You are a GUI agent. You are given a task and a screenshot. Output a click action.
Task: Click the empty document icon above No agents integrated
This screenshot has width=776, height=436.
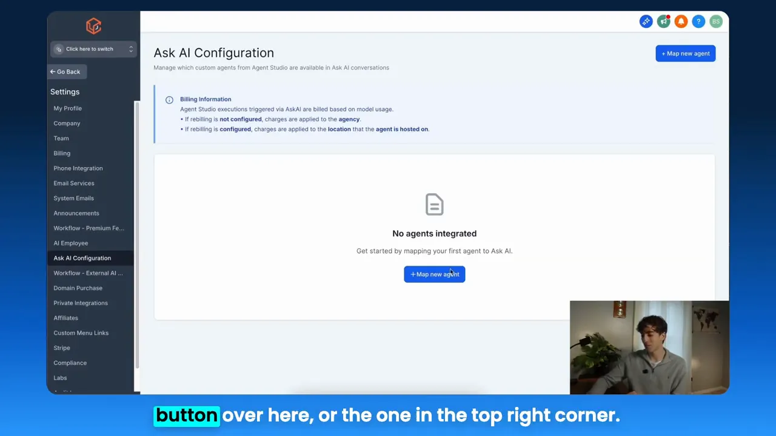click(434, 204)
